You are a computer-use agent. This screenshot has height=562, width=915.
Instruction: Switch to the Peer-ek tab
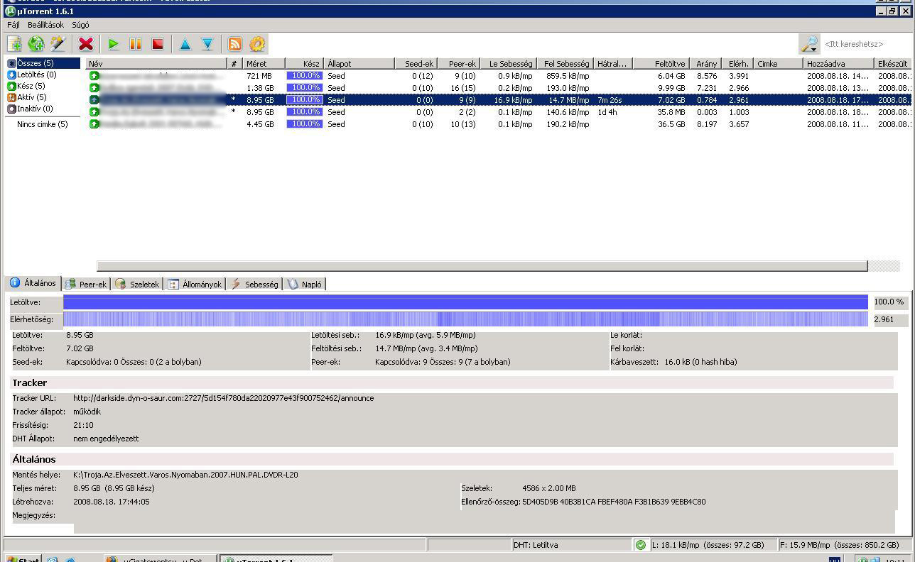(x=86, y=284)
